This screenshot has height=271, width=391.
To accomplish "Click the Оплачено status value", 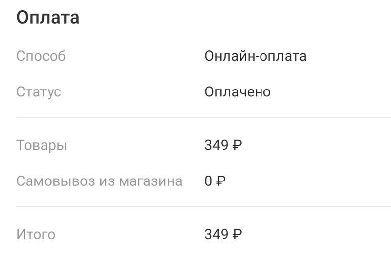I will coord(238,92).
